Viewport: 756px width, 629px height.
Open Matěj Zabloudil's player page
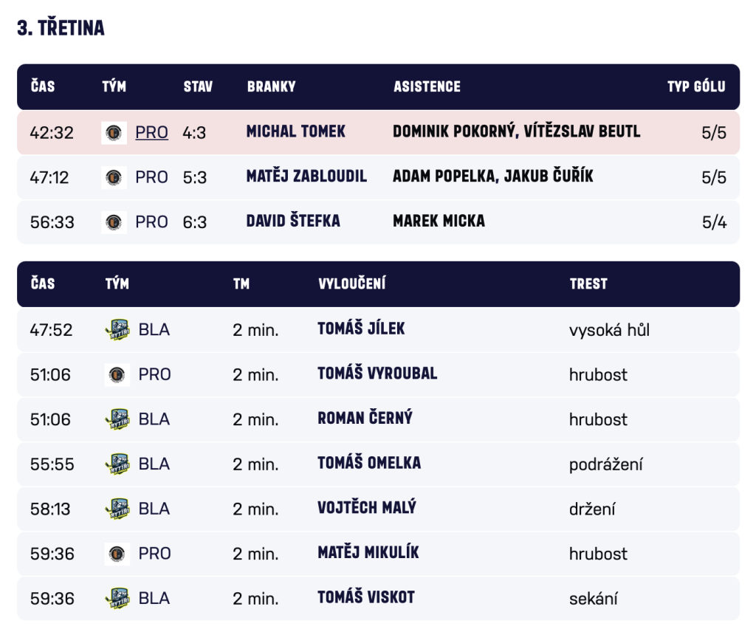(306, 176)
